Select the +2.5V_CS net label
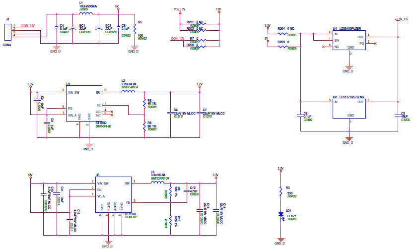The height and width of the screenshot is (249, 419). coord(401,19)
